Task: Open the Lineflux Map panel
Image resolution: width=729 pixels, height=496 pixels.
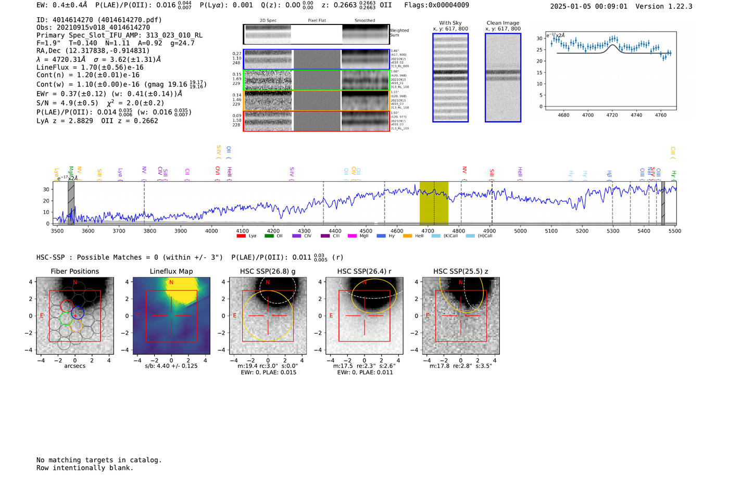Action: click(x=171, y=315)
